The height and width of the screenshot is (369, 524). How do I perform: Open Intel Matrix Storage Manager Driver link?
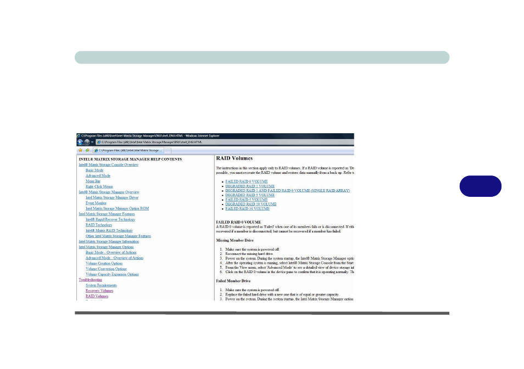[x=112, y=197]
